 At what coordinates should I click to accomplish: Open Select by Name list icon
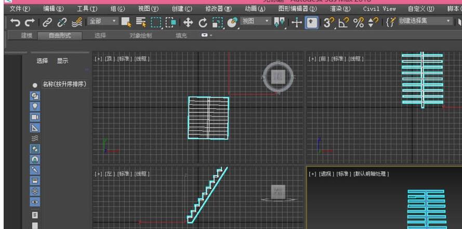[x=141, y=22]
